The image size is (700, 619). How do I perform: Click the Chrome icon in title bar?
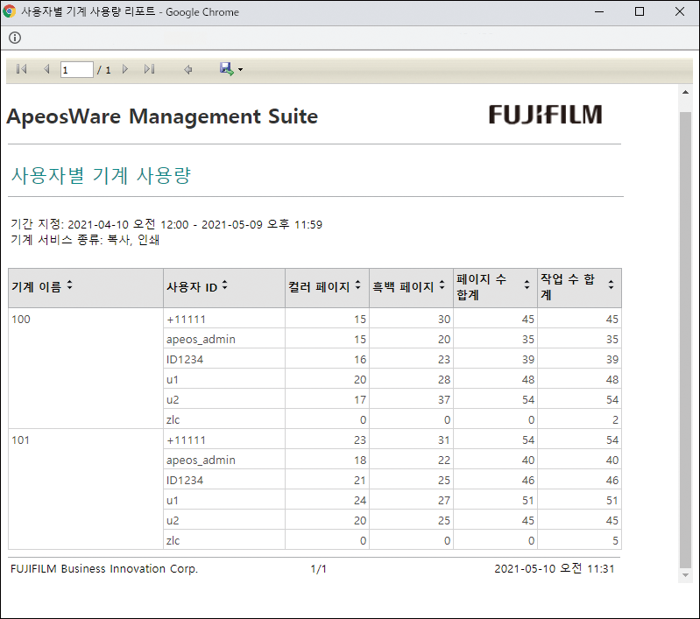pyautogui.click(x=10, y=12)
